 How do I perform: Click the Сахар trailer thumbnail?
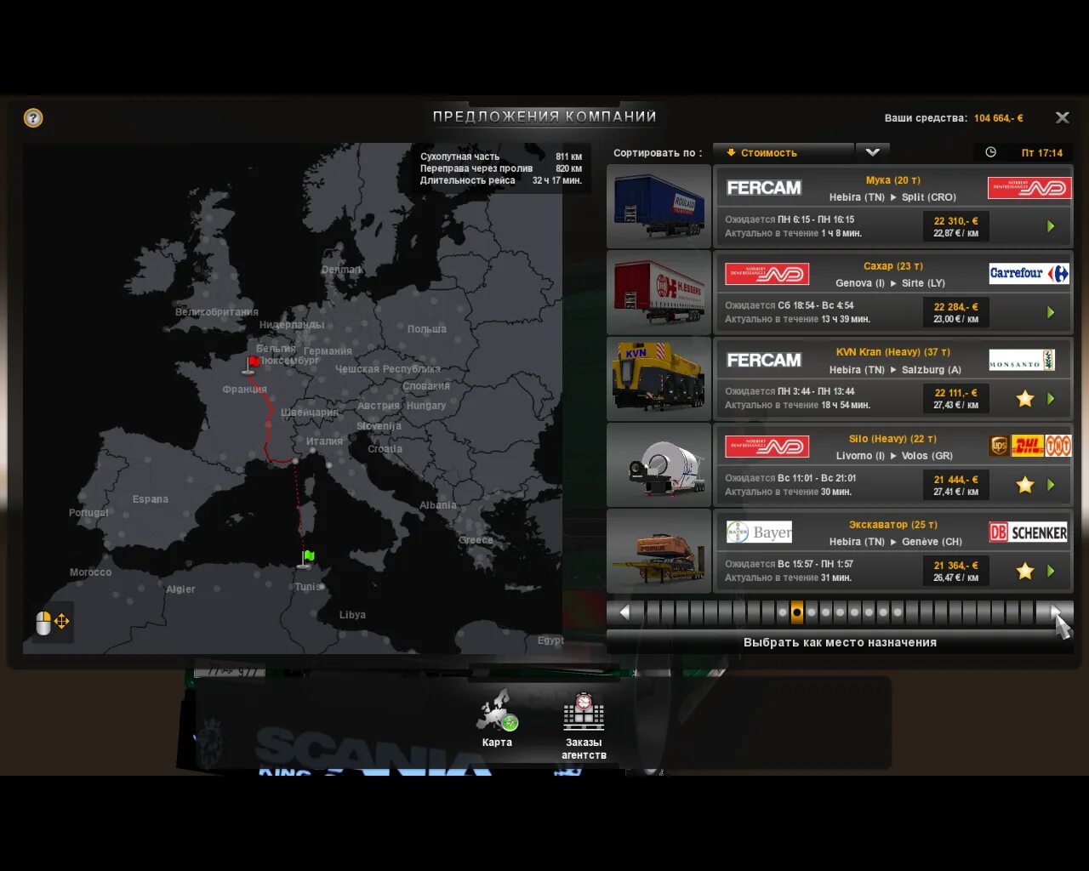(658, 292)
